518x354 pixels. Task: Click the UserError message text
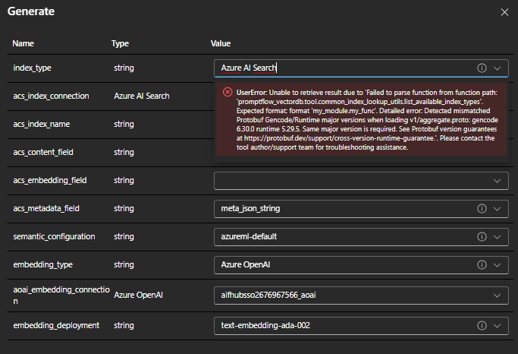(x=367, y=120)
